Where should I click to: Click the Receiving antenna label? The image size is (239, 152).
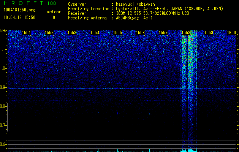87,18
